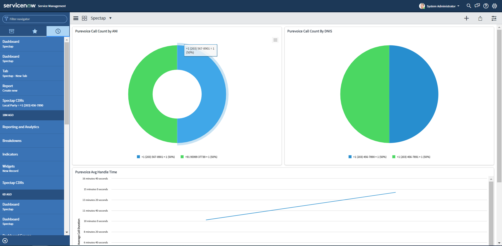This screenshot has height=246, width=502.
Task: Click main page scrollbar thumb
Action: [x=499, y=106]
